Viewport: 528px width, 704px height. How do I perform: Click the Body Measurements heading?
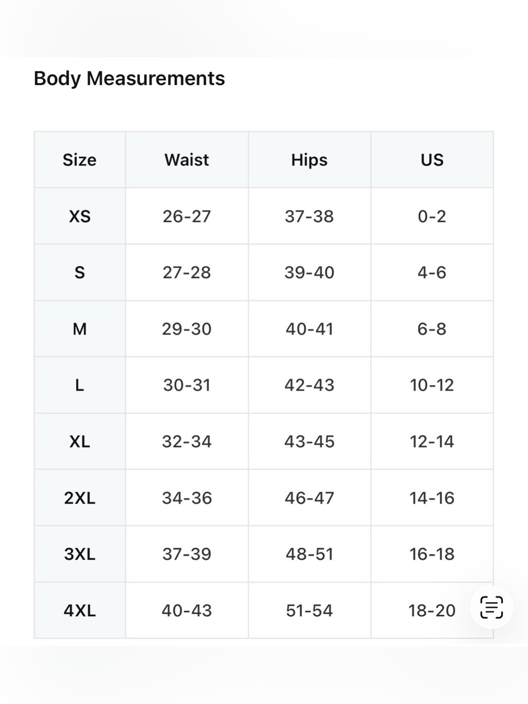point(129,78)
